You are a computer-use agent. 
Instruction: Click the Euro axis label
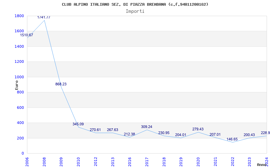(17, 85)
